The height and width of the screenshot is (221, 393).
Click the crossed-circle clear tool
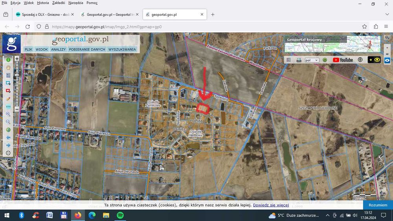click(x=8, y=153)
